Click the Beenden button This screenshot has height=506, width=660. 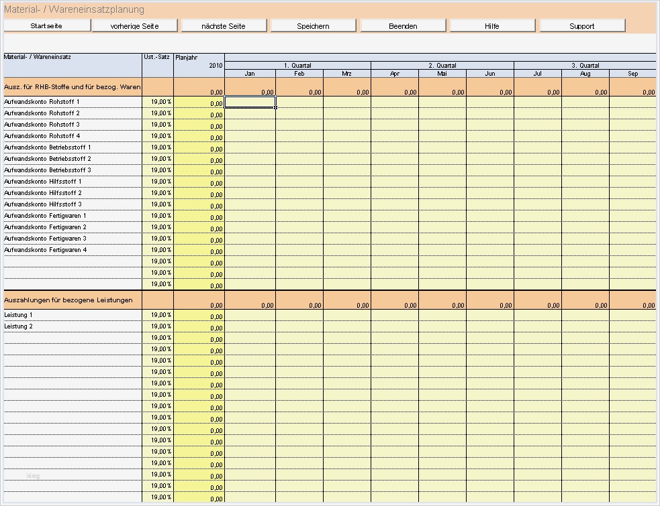pyautogui.click(x=404, y=25)
